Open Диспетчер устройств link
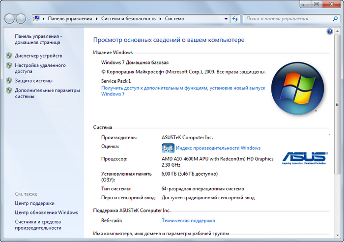344x242 pixels. (x=38, y=56)
